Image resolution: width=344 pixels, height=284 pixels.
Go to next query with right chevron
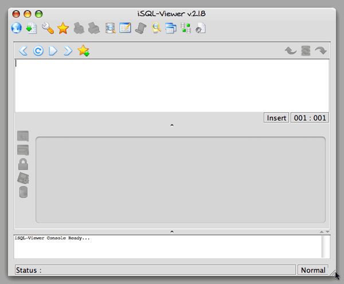(68, 51)
